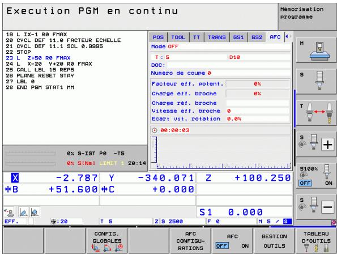Open the POS status tab
Viewport: 337px width, 254px height.
(158, 37)
